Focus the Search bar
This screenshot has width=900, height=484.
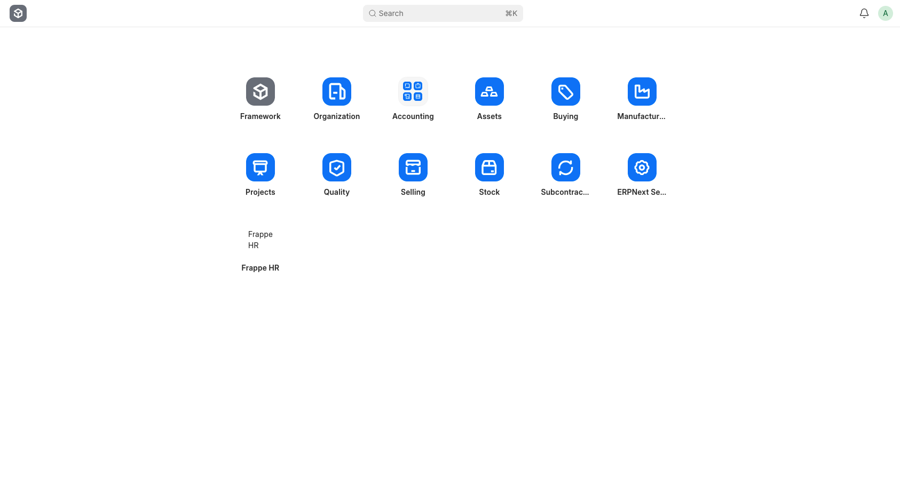(x=443, y=13)
